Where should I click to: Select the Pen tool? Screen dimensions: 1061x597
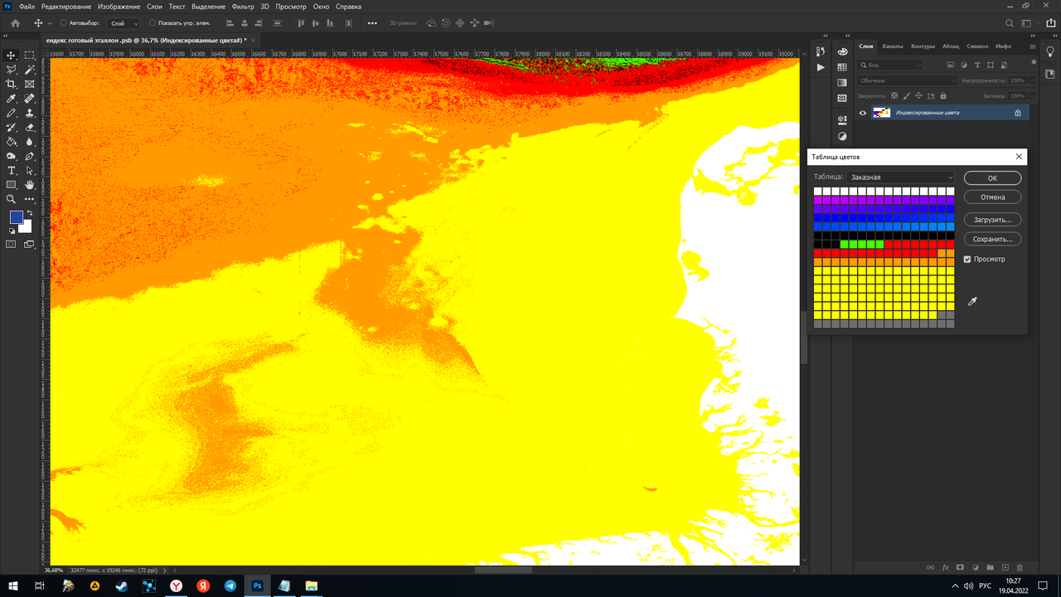point(30,156)
